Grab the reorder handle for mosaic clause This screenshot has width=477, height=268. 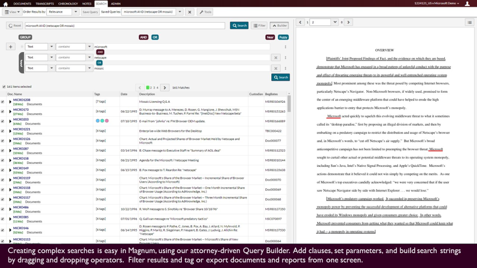285,68
